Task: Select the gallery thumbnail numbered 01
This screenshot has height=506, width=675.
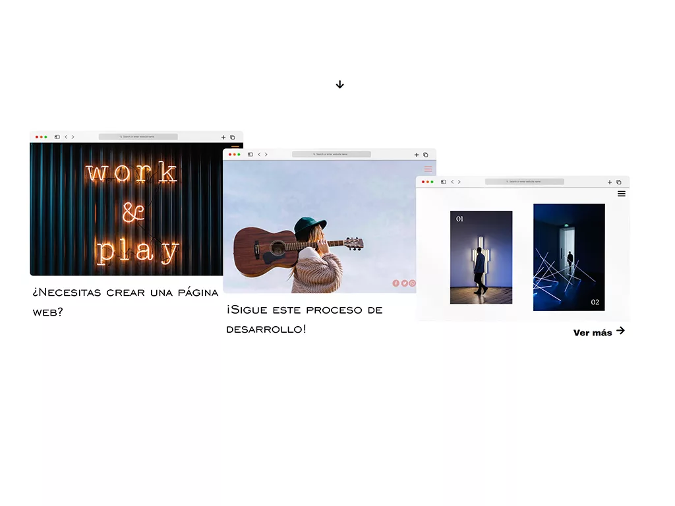Action: pos(481,257)
